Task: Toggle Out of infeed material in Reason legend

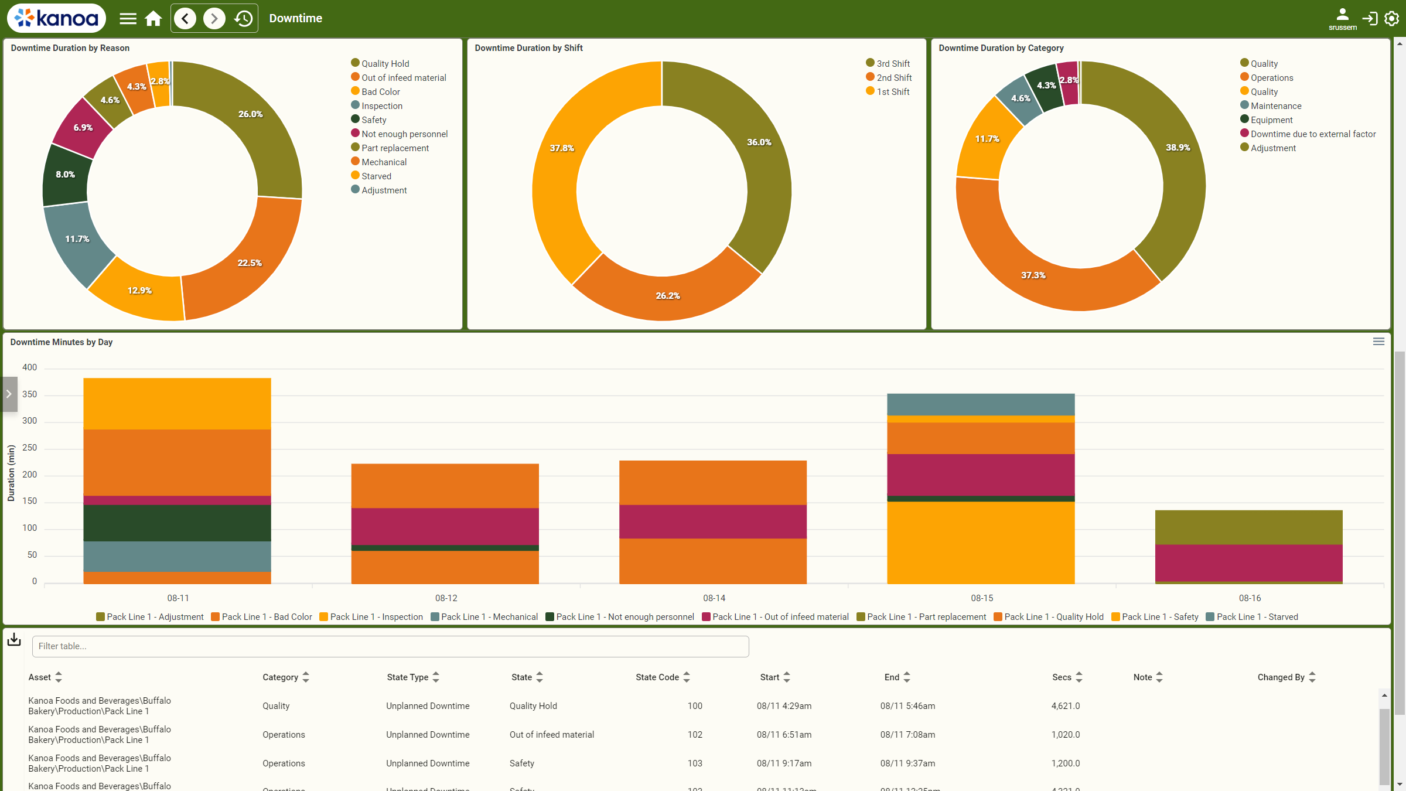Action: (398, 77)
